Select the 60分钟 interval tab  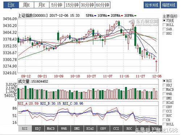click(103, 5)
